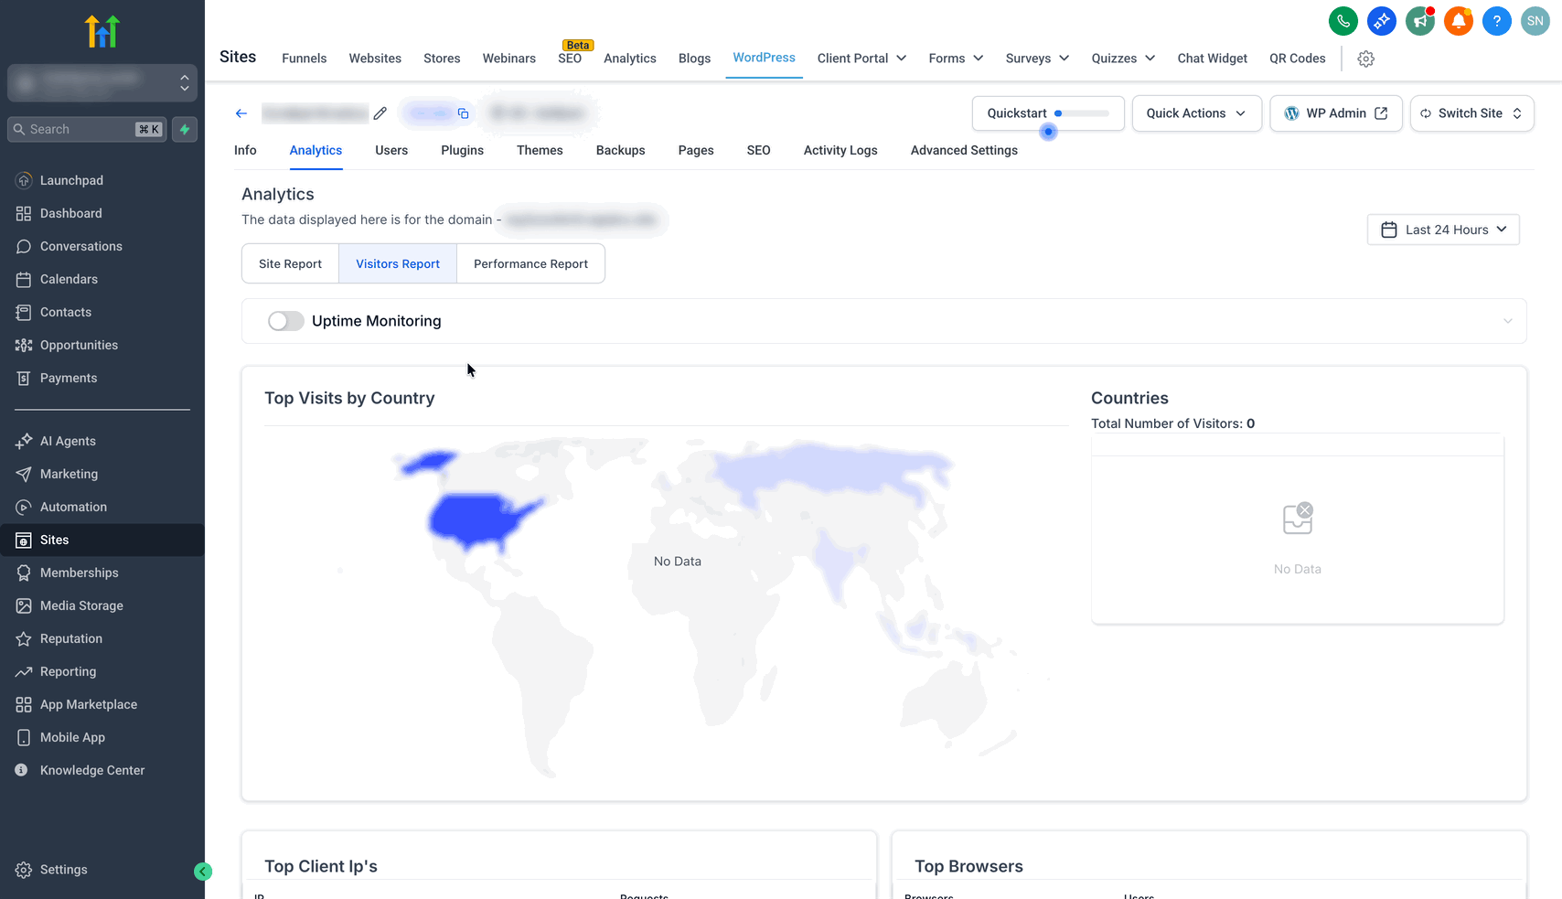Open the Sites settings gear icon
Image resolution: width=1562 pixels, height=899 pixels.
1365,59
